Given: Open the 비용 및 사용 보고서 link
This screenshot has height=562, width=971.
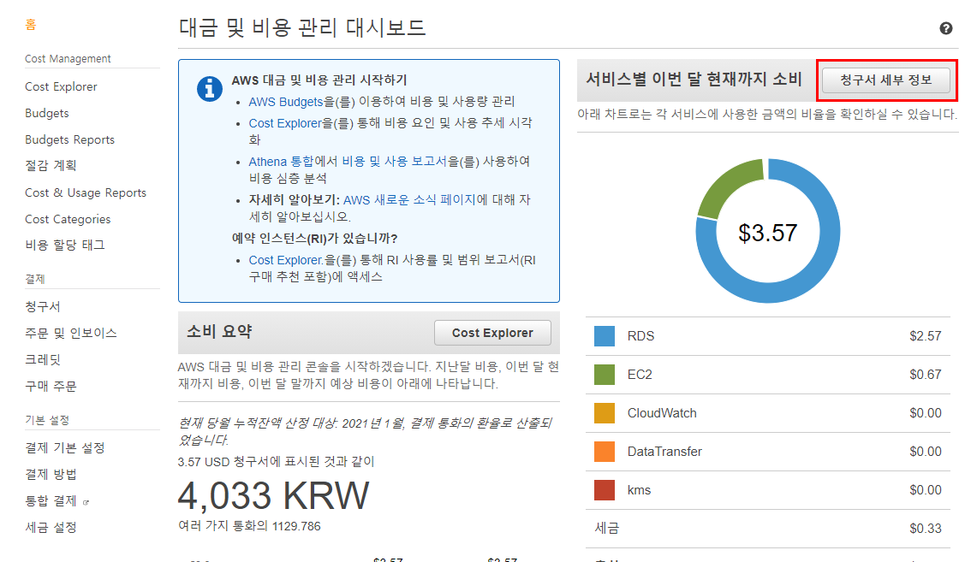Looking at the screenshot, I should 394,162.
